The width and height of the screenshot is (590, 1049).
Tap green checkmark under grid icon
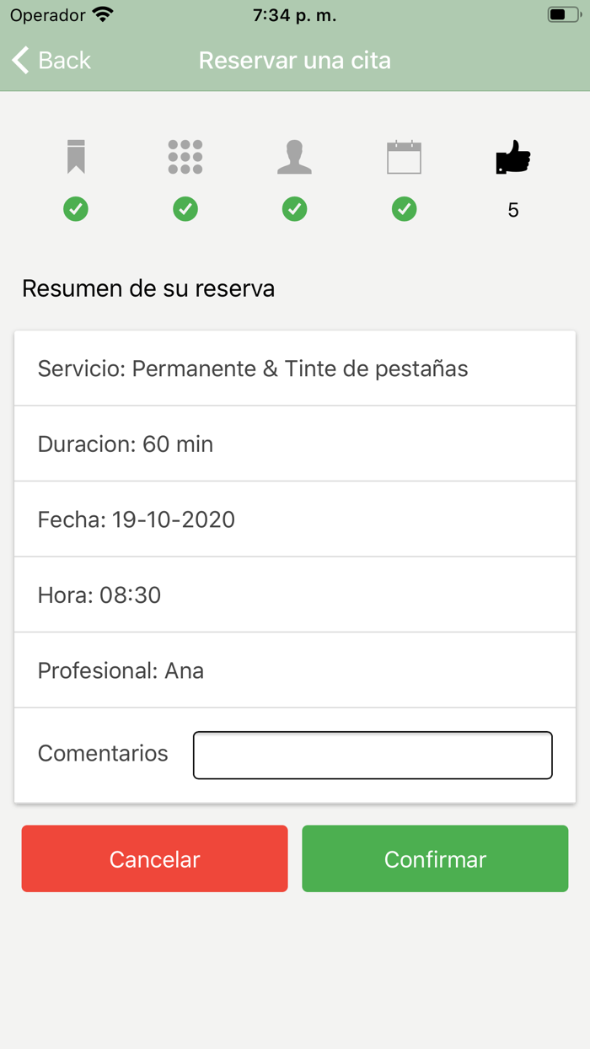[185, 209]
